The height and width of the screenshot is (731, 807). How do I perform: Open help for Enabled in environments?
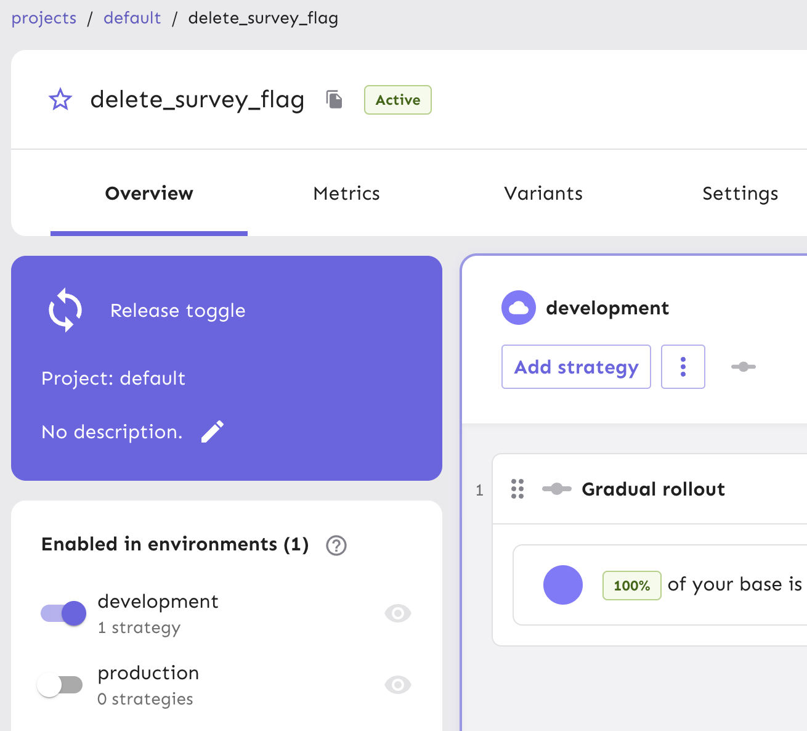[x=336, y=545]
